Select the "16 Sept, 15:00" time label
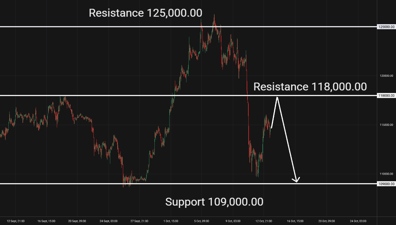The width and height of the screenshot is (396, 225). point(46,221)
